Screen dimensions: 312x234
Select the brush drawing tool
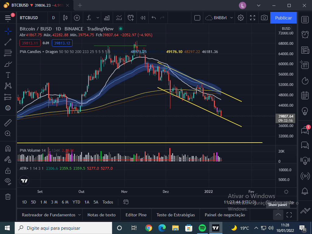tap(8, 64)
